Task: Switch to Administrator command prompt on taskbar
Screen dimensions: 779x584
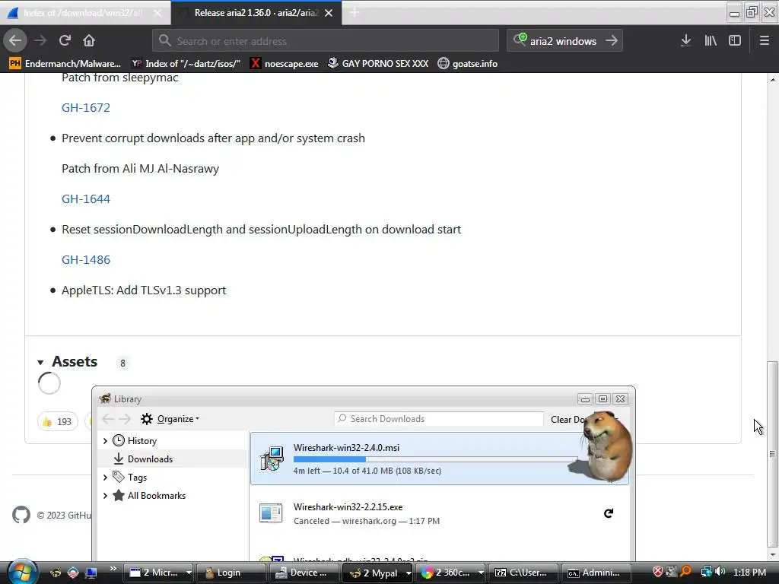Action: click(596, 573)
